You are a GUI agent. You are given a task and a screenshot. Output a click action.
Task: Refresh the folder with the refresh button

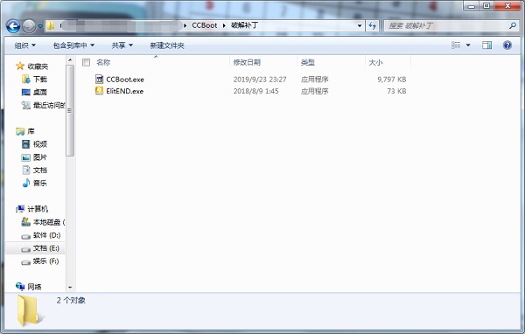372,25
